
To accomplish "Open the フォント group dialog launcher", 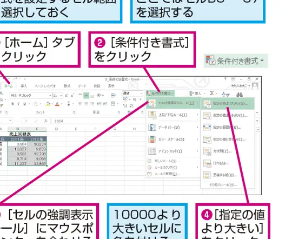I will (74, 112).
